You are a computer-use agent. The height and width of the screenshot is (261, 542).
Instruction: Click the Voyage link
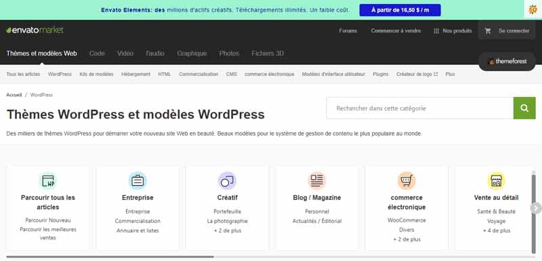pyautogui.click(x=496, y=221)
